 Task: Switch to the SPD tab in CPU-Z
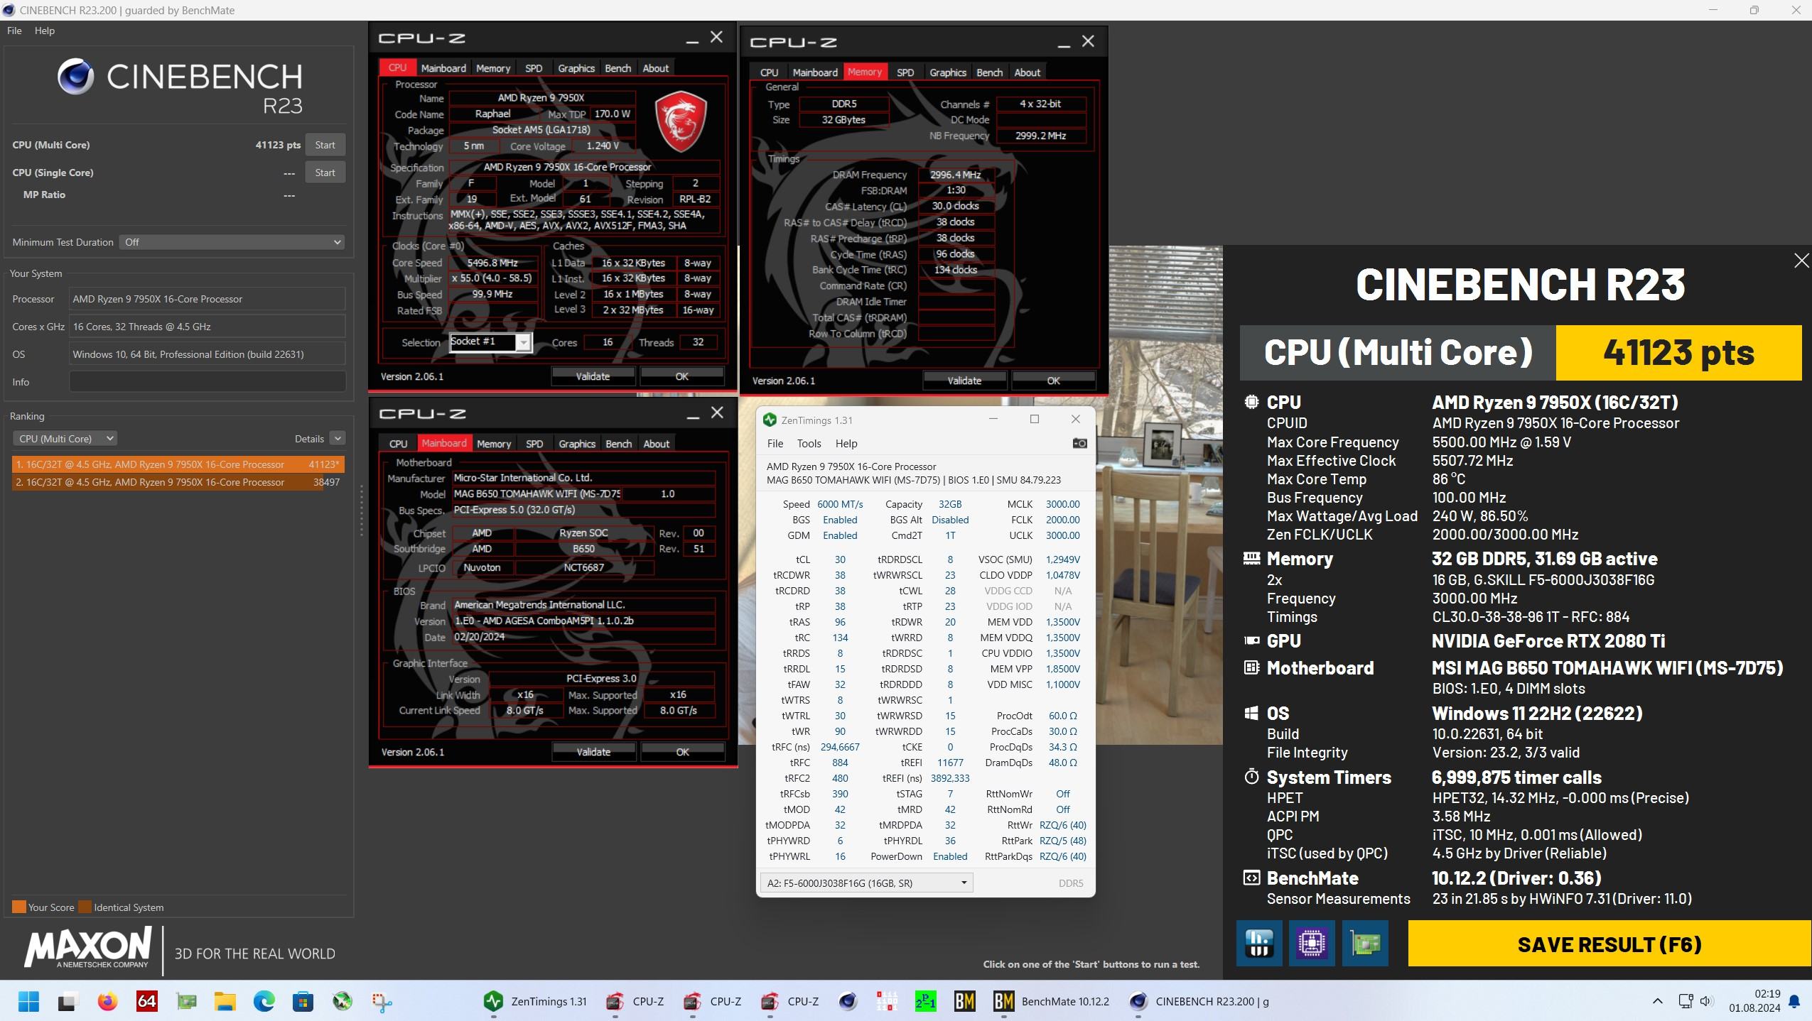pyautogui.click(x=533, y=68)
